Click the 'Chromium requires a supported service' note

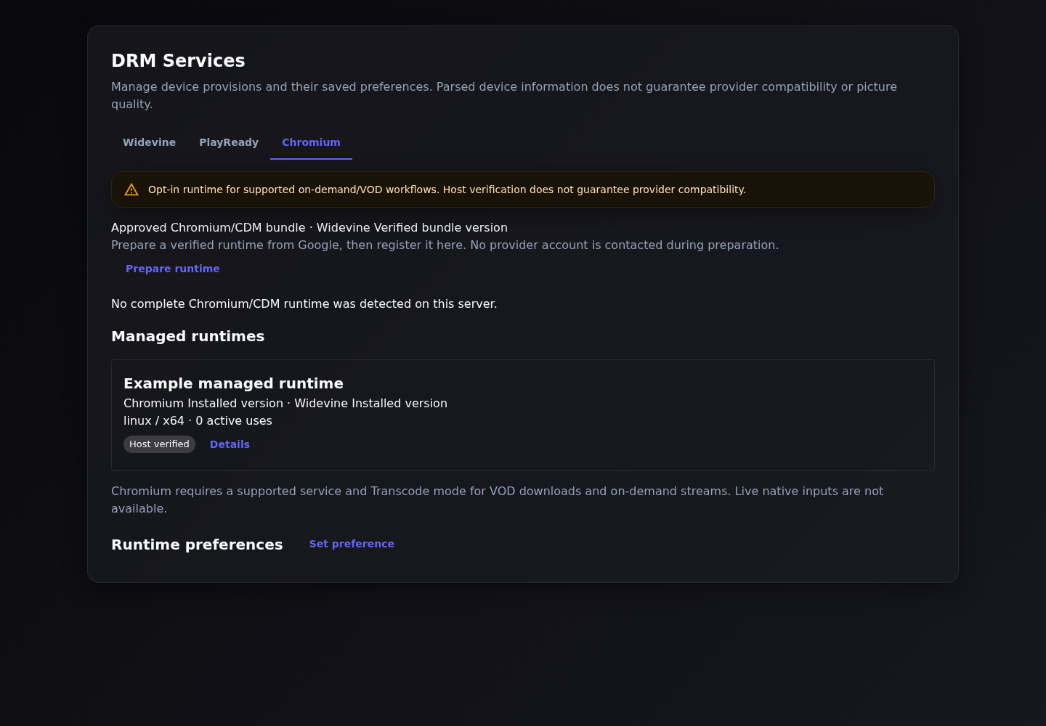497,499
